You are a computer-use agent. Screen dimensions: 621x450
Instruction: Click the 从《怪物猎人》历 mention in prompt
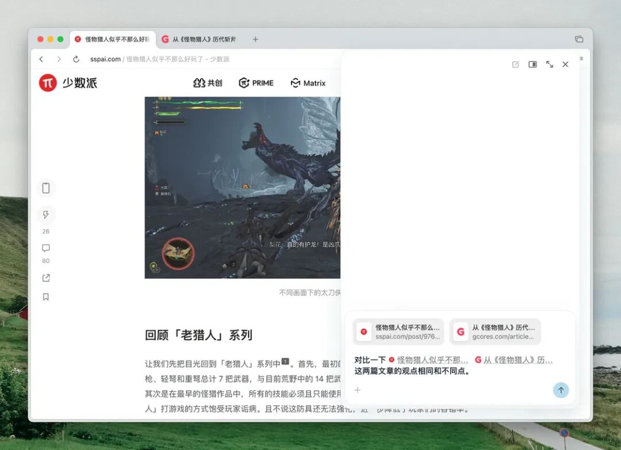coord(513,360)
